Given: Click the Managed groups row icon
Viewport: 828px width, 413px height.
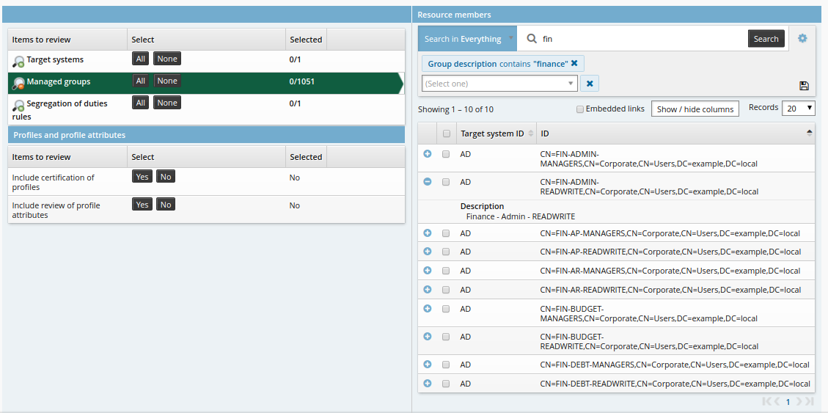Looking at the screenshot, I should coord(18,83).
